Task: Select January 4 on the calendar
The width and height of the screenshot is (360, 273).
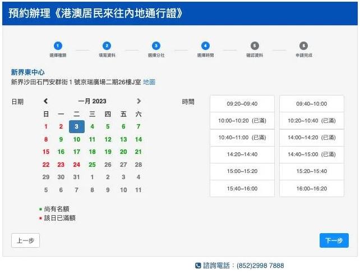Action: click(92, 127)
